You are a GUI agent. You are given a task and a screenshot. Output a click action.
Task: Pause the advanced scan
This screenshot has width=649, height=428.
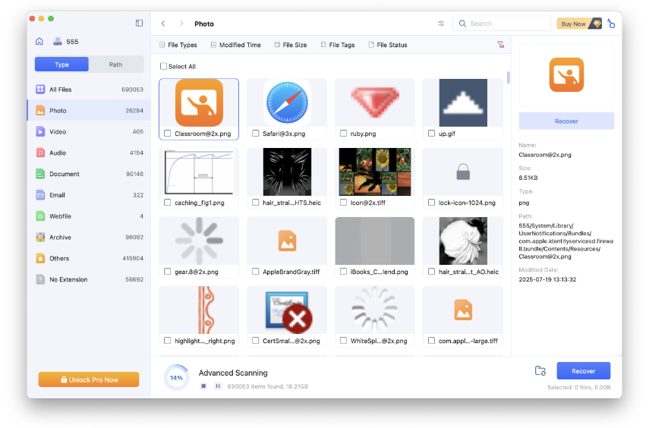tap(218, 386)
